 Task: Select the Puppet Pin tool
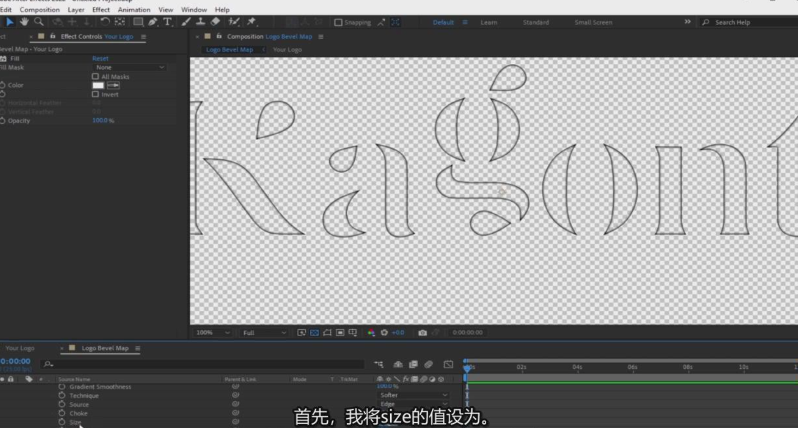tap(251, 22)
